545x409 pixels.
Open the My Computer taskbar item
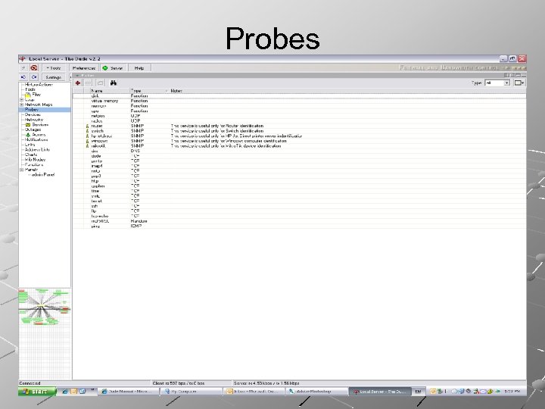click(191, 392)
